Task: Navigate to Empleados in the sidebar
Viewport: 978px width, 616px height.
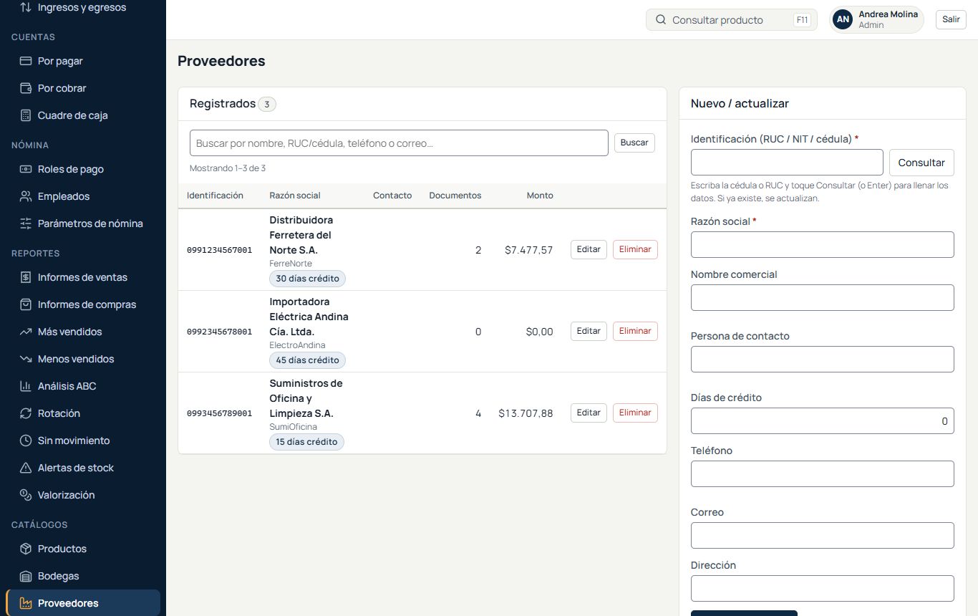Action: [83, 196]
